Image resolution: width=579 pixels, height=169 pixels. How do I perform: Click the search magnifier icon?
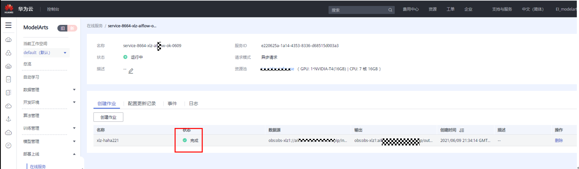[x=391, y=10]
